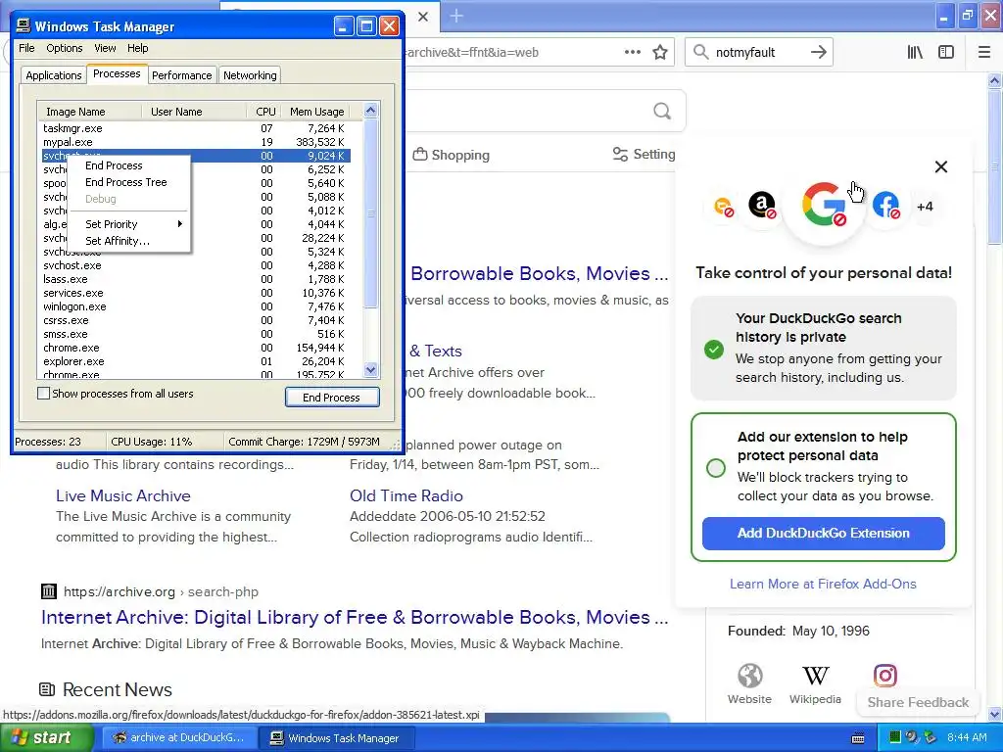Click the +4 more trackers badge
Viewport: 1003px width, 752px height.
925,207
